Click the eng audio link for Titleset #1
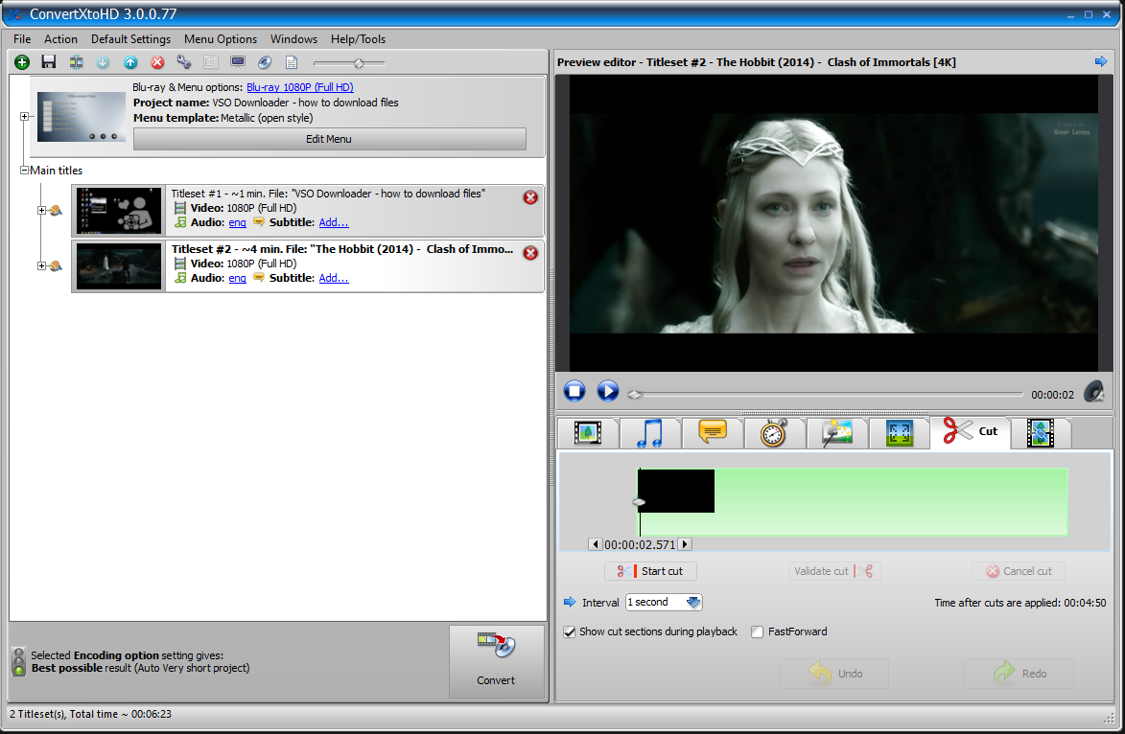Image resolution: width=1125 pixels, height=734 pixels. (238, 223)
